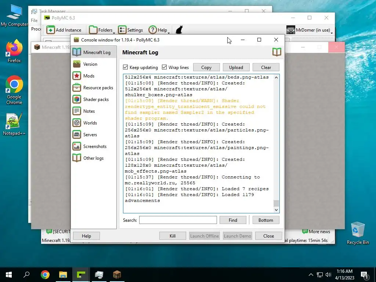This screenshot has width=376, height=282.
Task: Open the MrDomer account dropdown
Action: [310, 30]
